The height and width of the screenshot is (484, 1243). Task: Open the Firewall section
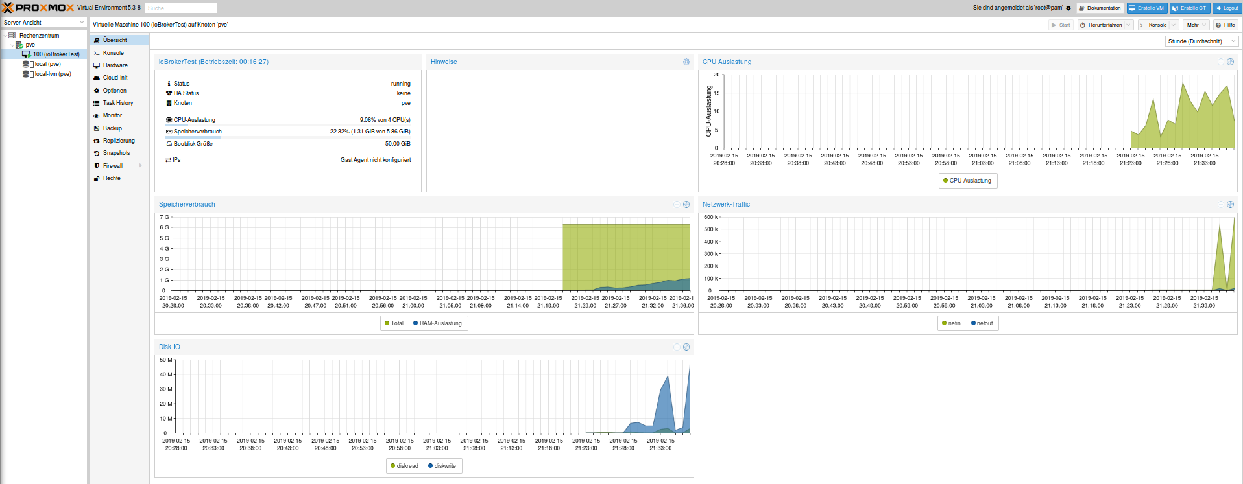pyautogui.click(x=119, y=166)
